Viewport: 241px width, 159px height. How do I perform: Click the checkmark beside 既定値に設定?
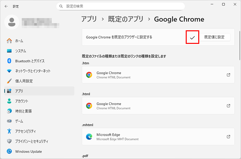point(192,37)
